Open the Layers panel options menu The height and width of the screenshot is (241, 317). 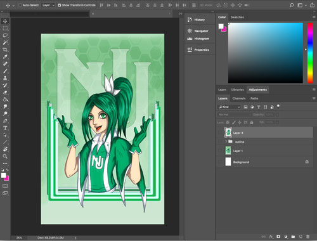[x=314, y=98]
